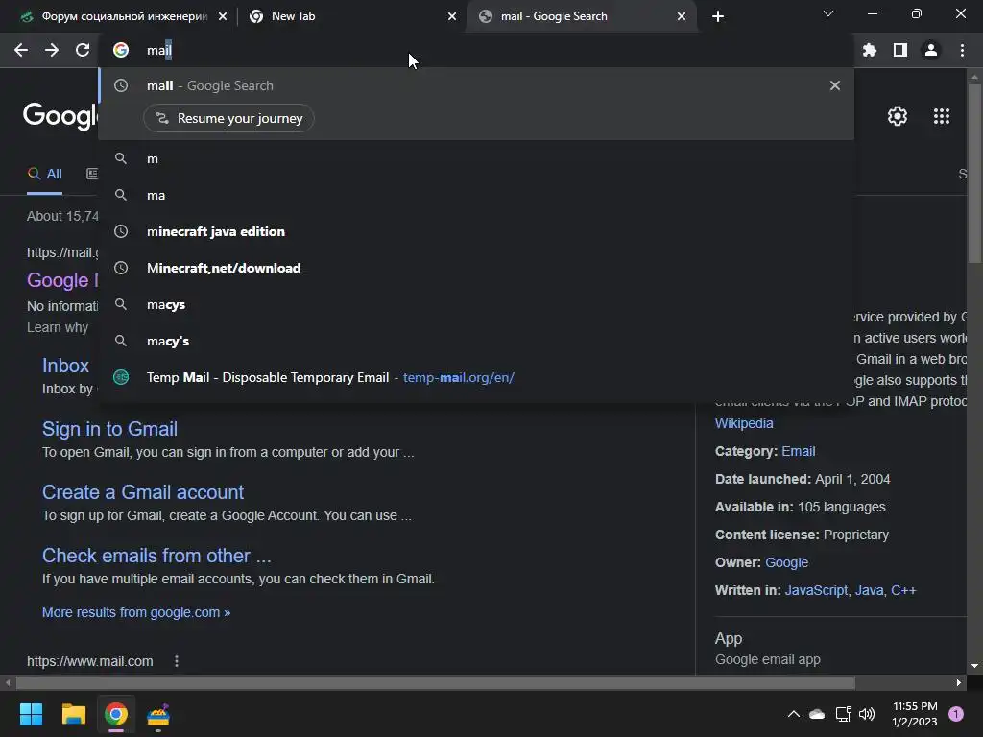Choose the 'macys' suggestion
This screenshot has height=737, width=983.
(x=476, y=304)
